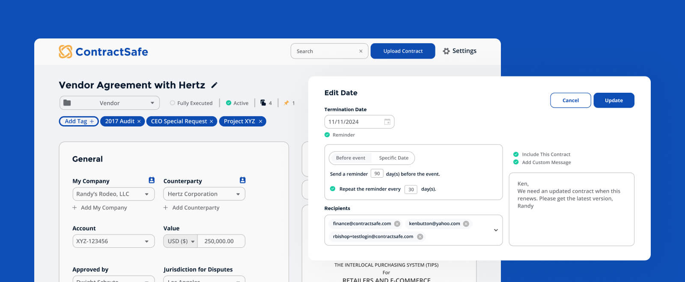Toggle Include This Contract checkbox
The width and height of the screenshot is (685, 282).
point(516,155)
